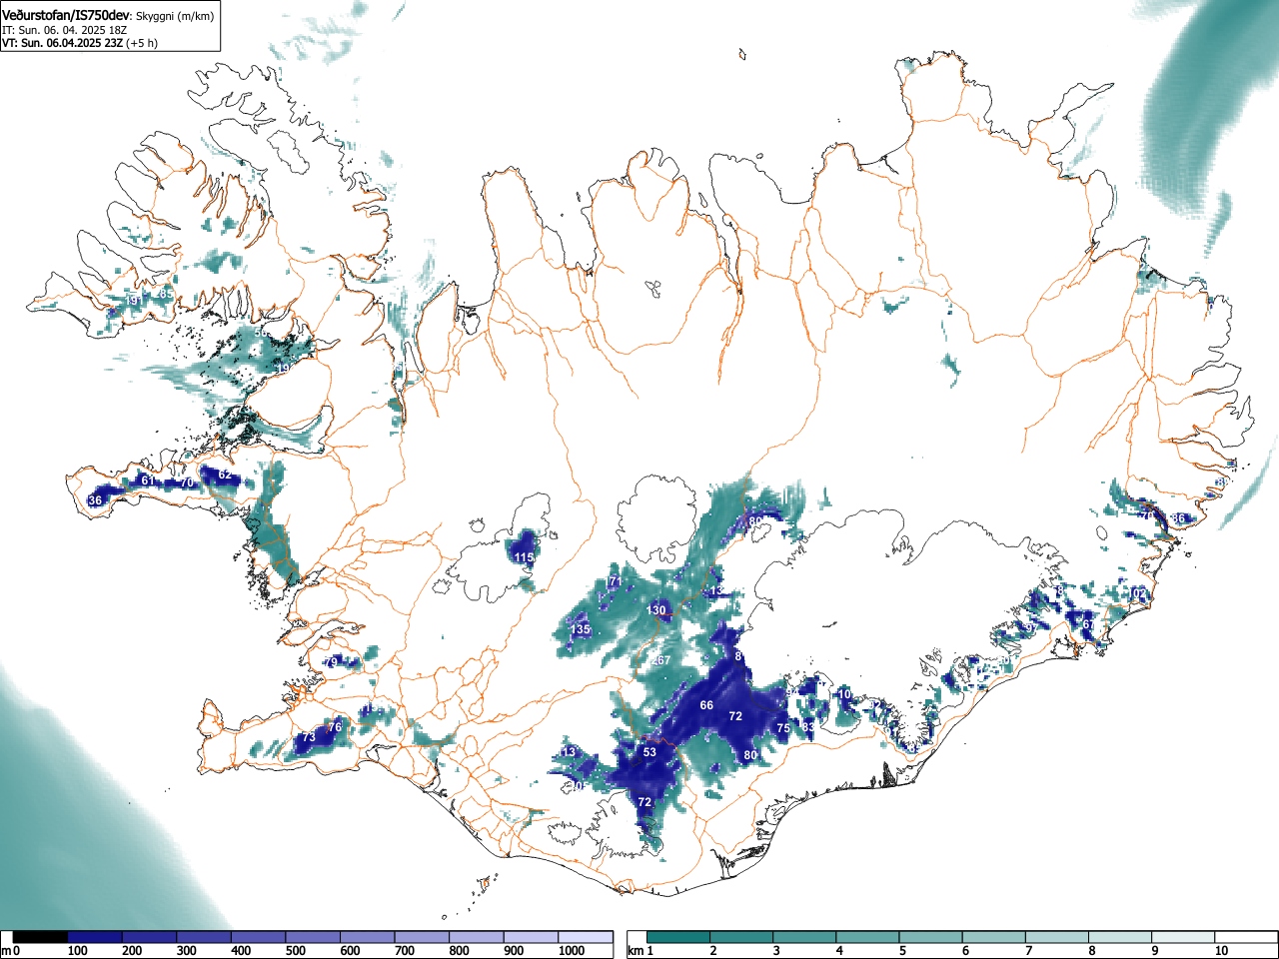
Task: Click the 115 visibility value on the map
Action: [525, 557]
